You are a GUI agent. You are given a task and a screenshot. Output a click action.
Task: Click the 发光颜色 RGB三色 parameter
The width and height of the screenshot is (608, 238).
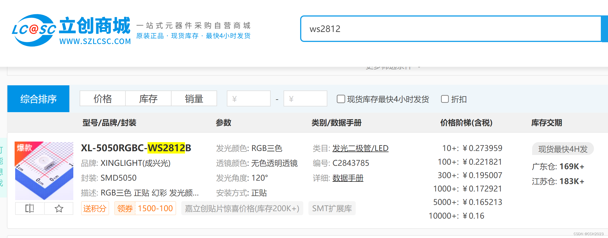tap(249, 148)
